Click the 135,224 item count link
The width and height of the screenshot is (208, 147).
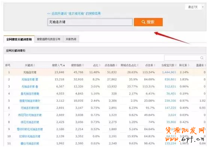click(170, 143)
